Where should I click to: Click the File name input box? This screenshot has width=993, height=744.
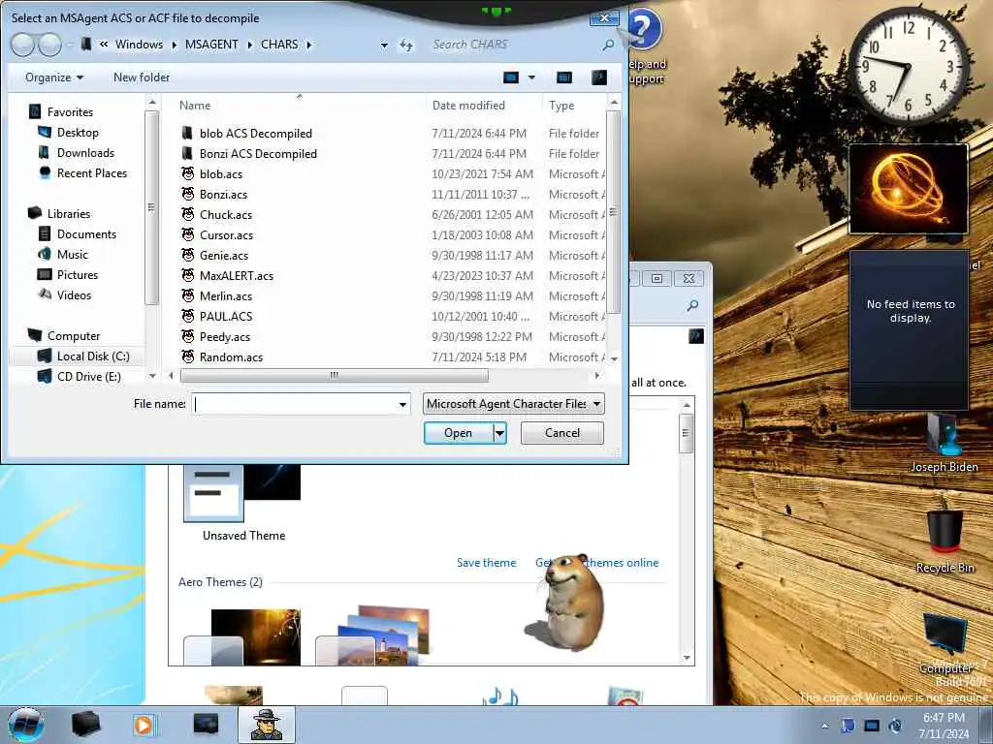(293, 404)
